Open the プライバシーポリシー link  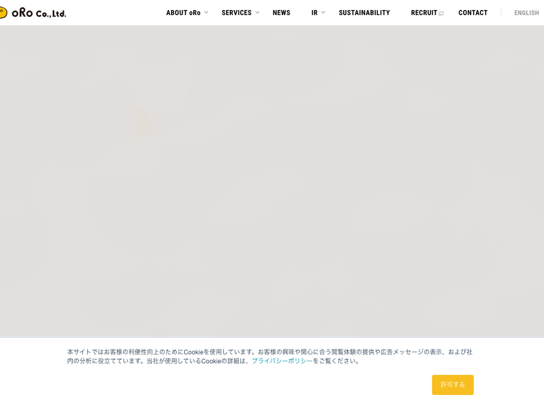point(282,361)
